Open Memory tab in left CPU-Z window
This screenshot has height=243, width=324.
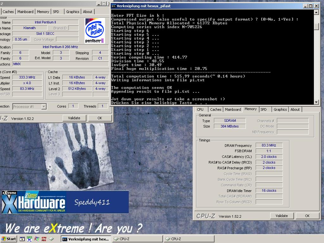tap(43, 12)
